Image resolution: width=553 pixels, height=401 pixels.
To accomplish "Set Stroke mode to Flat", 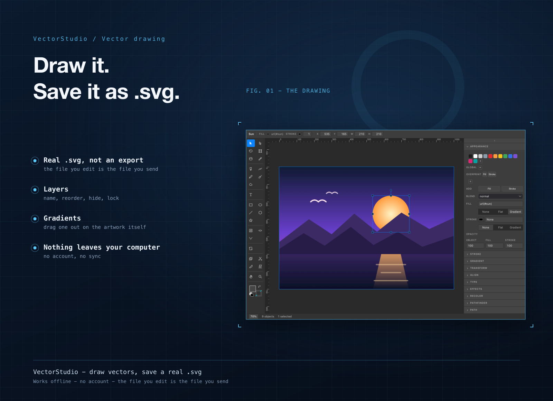I will 500,227.
